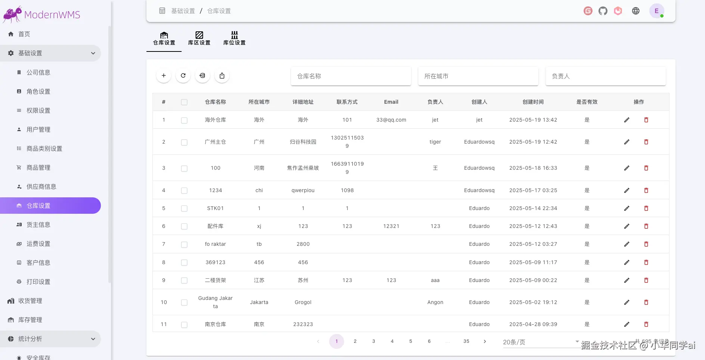Click the next page arrow

[485, 341]
